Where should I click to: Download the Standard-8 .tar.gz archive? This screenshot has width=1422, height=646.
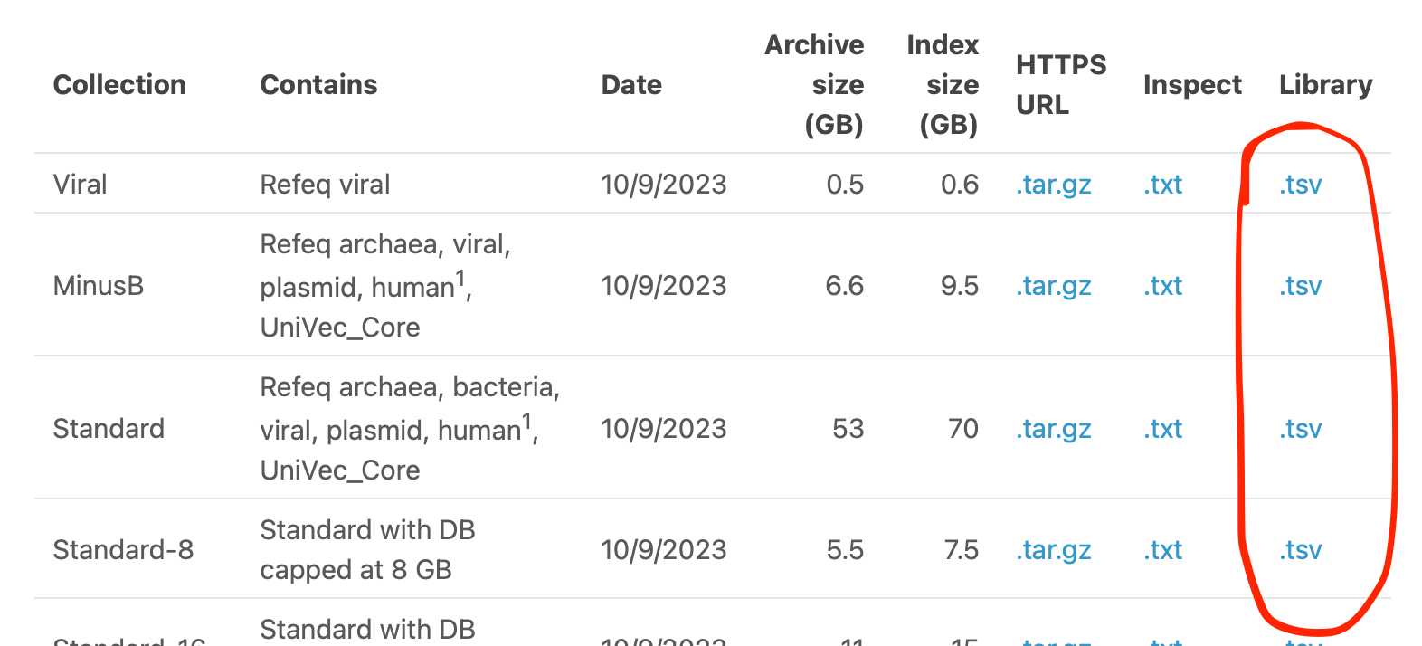point(1053,550)
